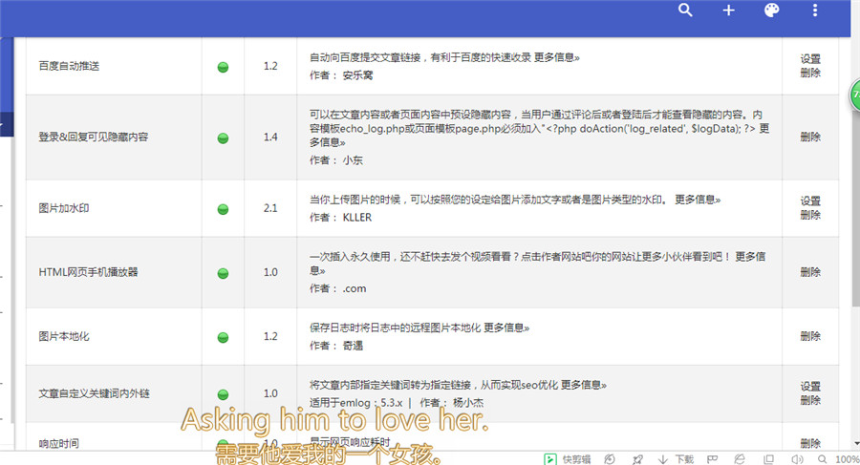Viewport: 860px width, 465px height.
Task: Click the zoom magnifier 100% control
Action: pyautogui.click(x=821, y=459)
